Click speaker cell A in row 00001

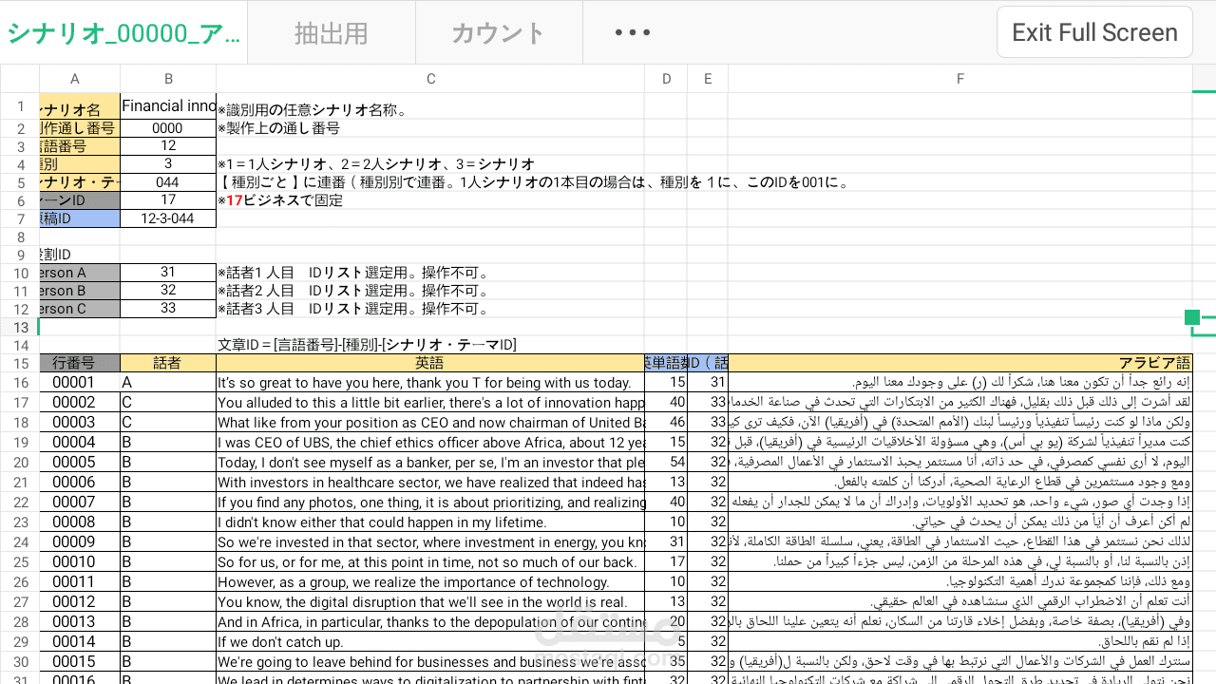(x=168, y=383)
